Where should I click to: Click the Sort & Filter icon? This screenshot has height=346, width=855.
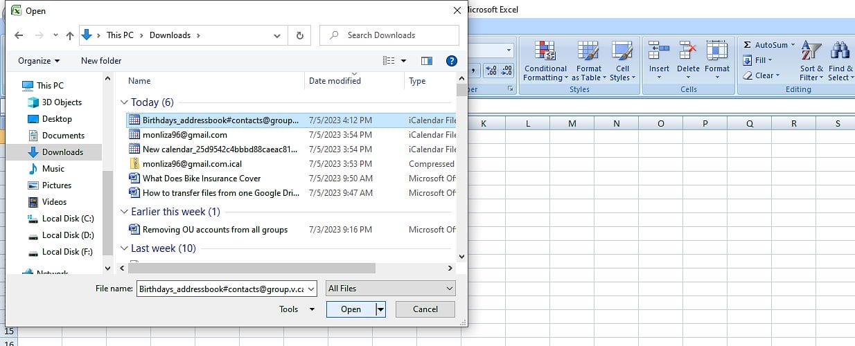(x=811, y=51)
